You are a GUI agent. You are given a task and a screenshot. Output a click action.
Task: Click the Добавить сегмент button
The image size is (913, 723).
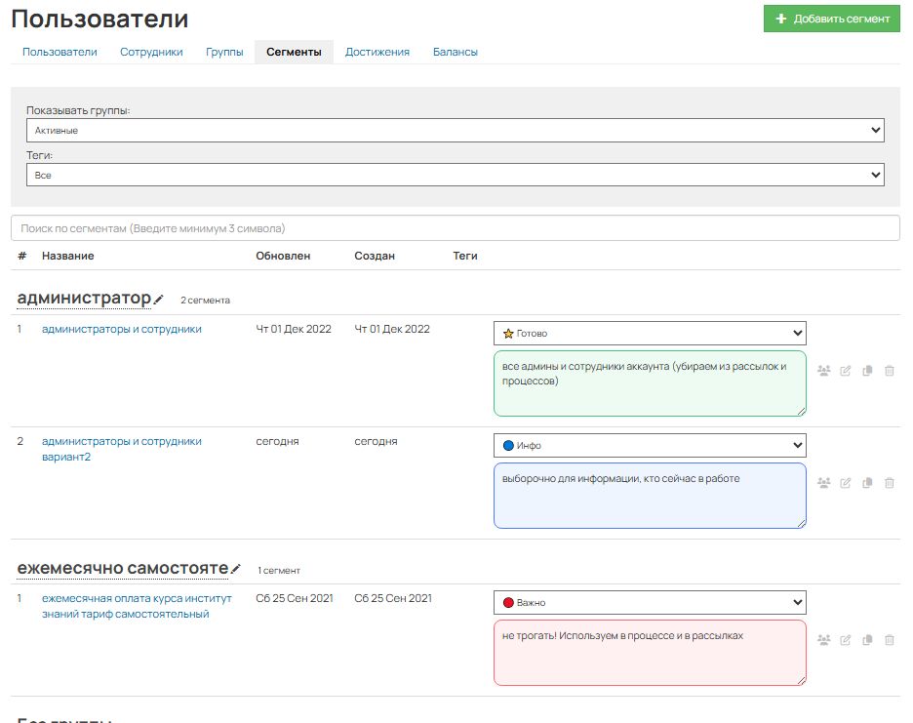(831, 19)
